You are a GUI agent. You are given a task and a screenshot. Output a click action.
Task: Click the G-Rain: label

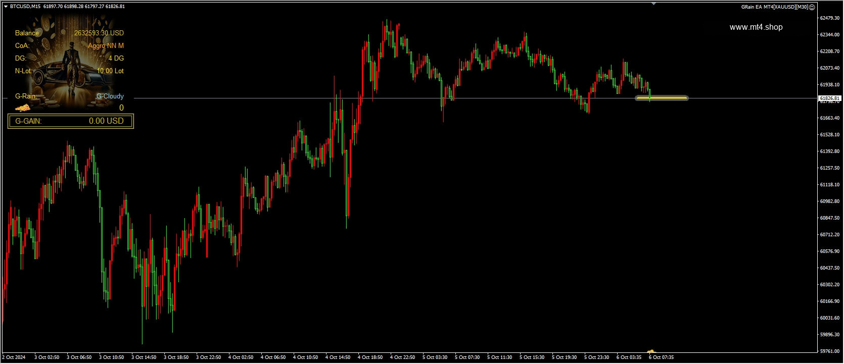coord(26,96)
